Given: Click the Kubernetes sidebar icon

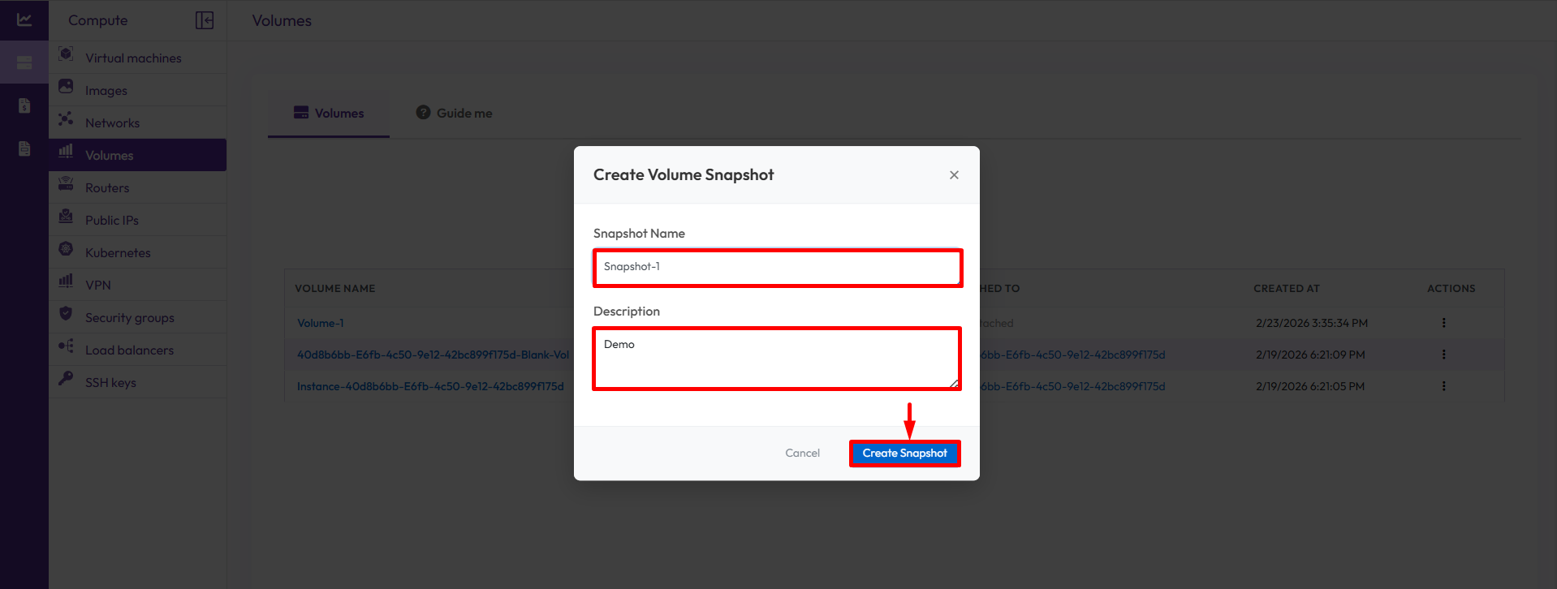Looking at the screenshot, I should pos(66,249).
